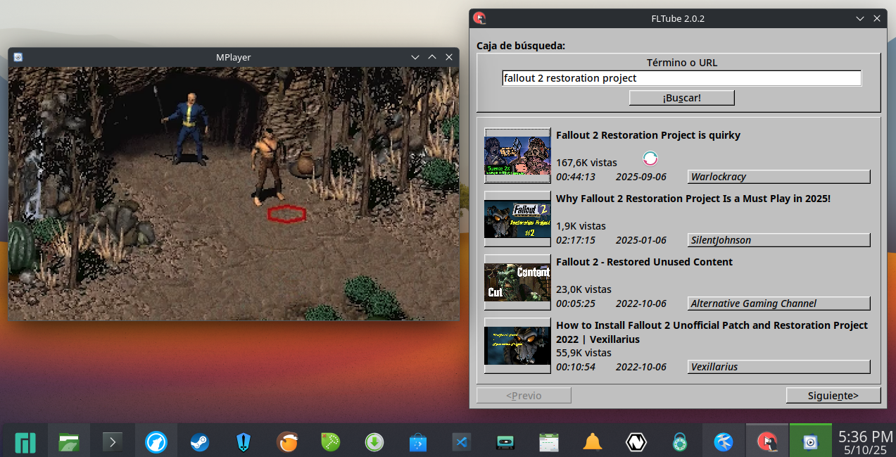Click the FLTube window title icon
896x457 pixels.
click(480, 18)
